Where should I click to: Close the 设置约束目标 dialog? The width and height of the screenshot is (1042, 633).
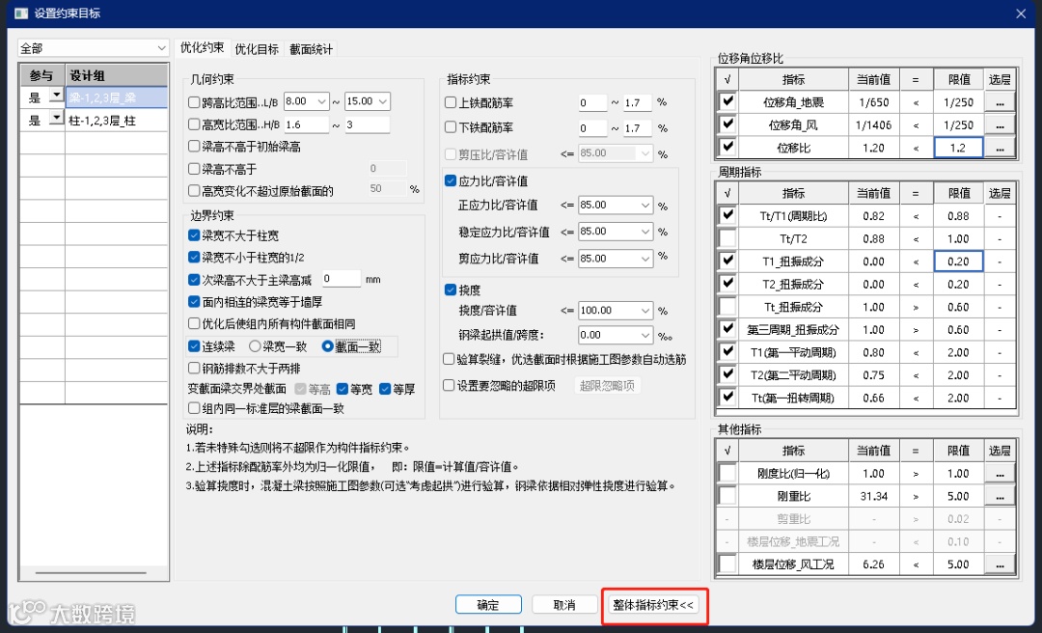tap(1021, 14)
